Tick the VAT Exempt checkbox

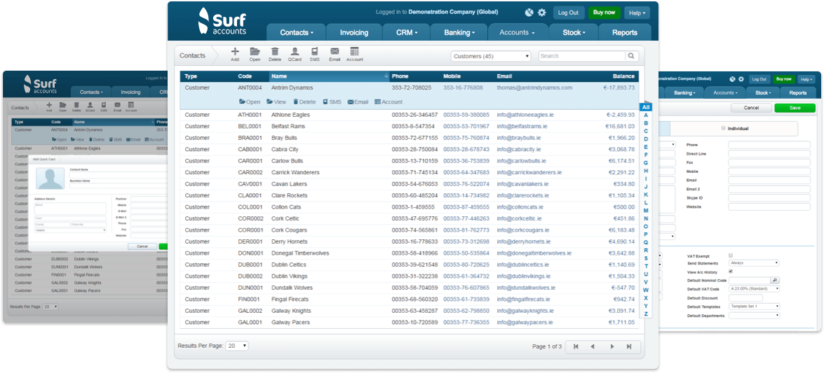pyautogui.click(x=731, y=255)
